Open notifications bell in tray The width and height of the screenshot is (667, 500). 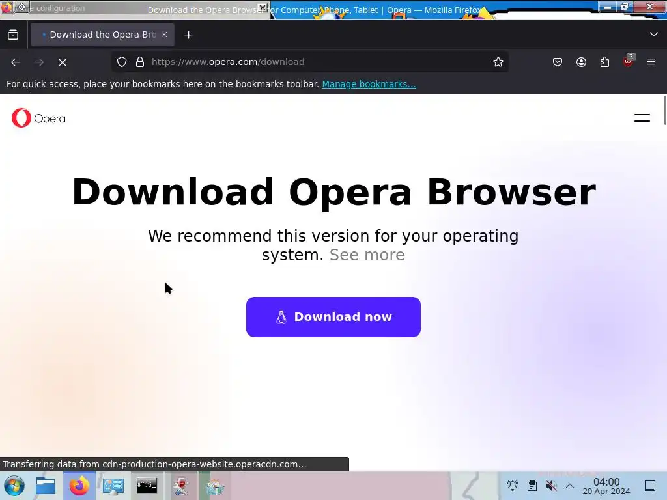[513, 486]
